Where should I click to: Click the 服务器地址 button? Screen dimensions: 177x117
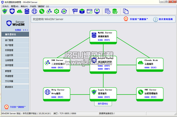[x=103, y=104]
